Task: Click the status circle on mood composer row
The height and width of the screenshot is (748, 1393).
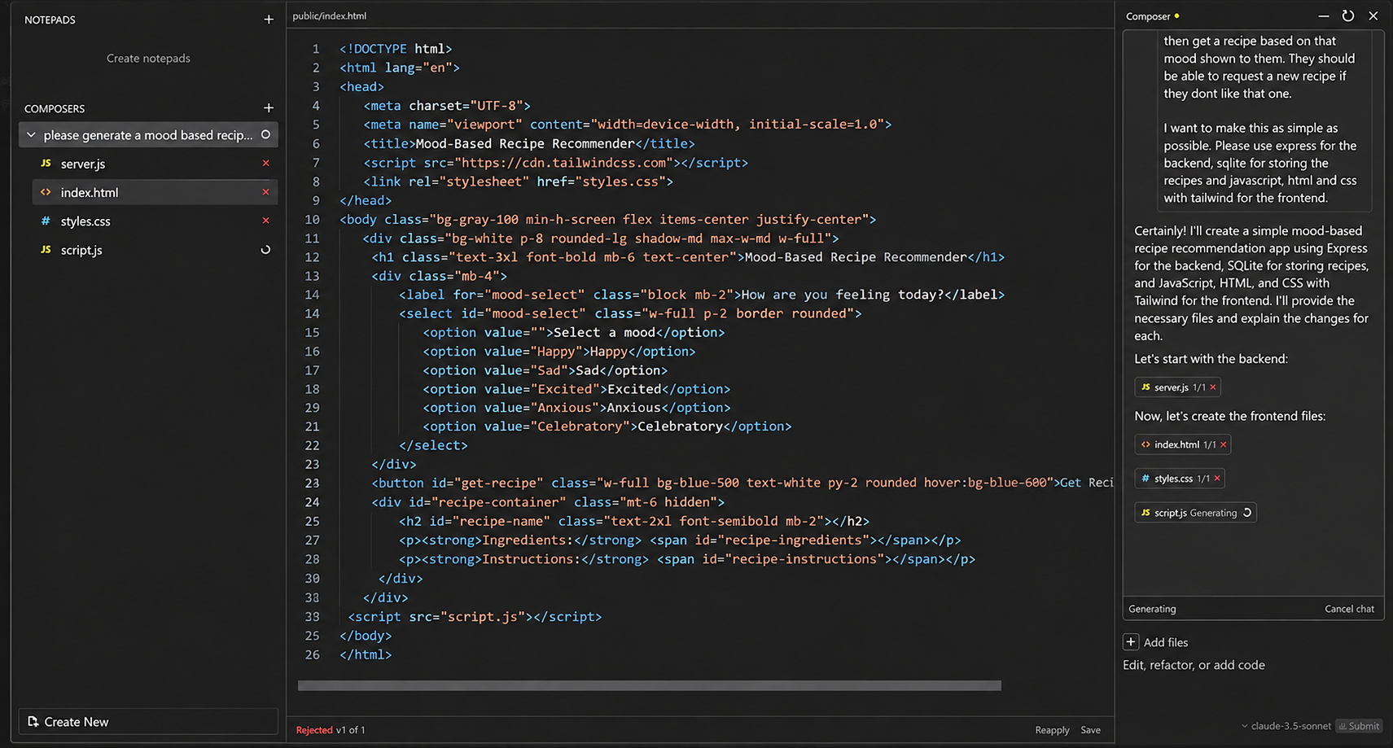Action: (265, 135)
